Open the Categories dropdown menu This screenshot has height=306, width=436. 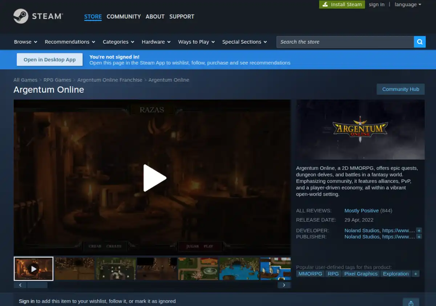[x=118, y=42]
